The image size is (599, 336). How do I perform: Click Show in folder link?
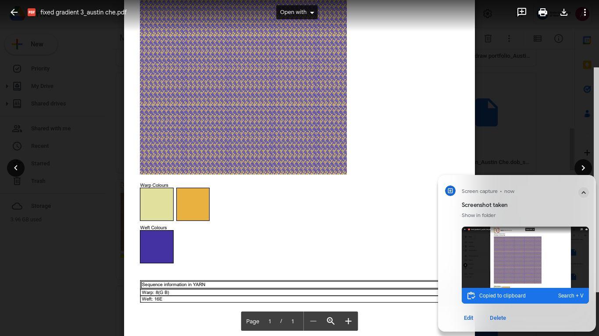tap(478, 215)
